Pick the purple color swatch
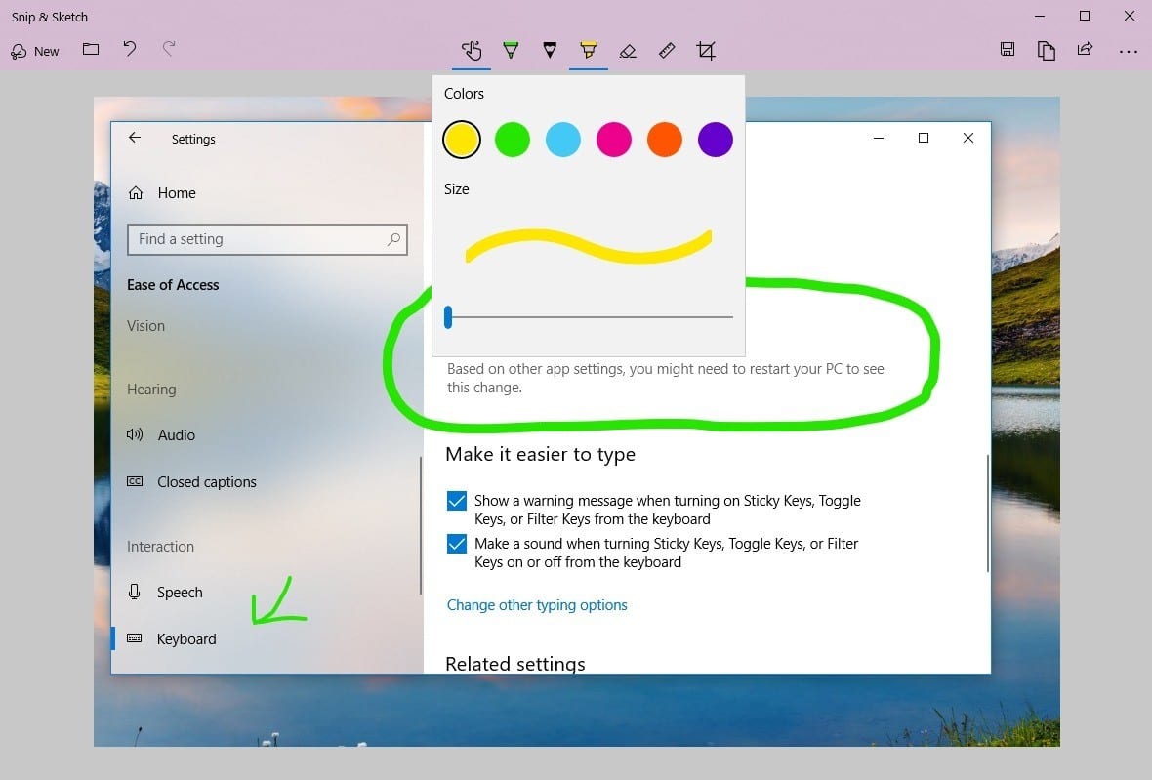This screenshot has width=1152, height=780. tap(716, 140)
